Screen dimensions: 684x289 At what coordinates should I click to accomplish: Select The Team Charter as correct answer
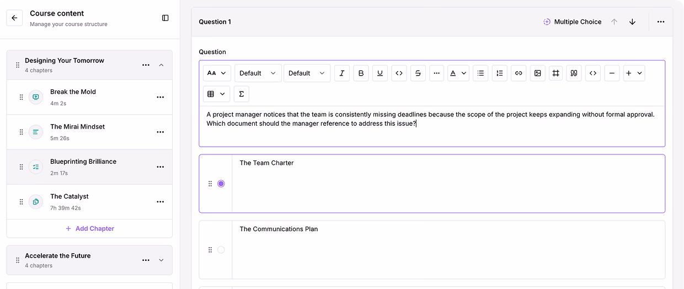tap(221, 184)
